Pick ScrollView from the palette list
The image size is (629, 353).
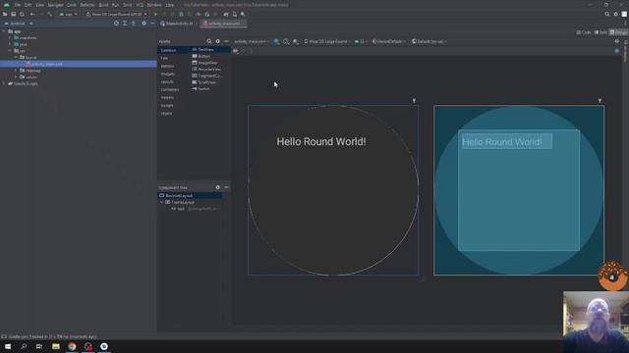click(x=204, y=82)
